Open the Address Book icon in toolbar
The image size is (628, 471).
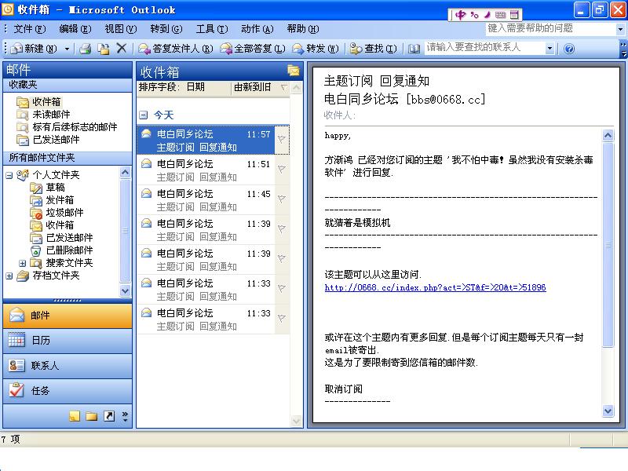click(x=414, y=49)
